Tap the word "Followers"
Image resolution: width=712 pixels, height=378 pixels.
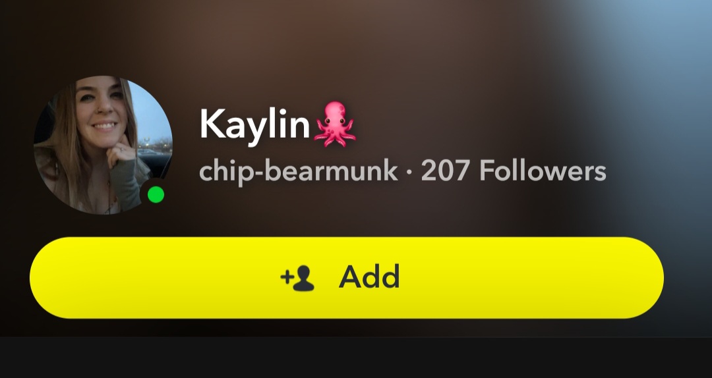coord(543,171)
